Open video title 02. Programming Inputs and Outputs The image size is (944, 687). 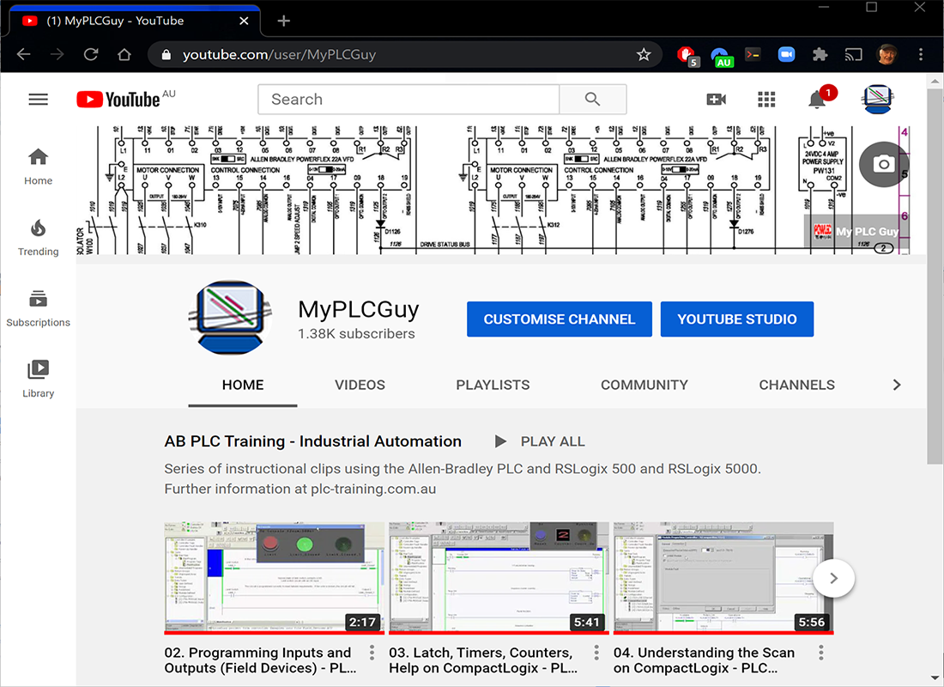click(261, 660)
